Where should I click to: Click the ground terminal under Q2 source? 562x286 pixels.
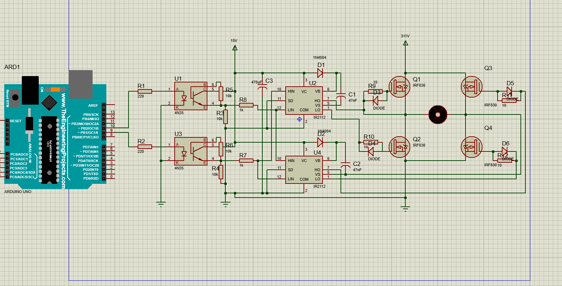click(406, 209)
